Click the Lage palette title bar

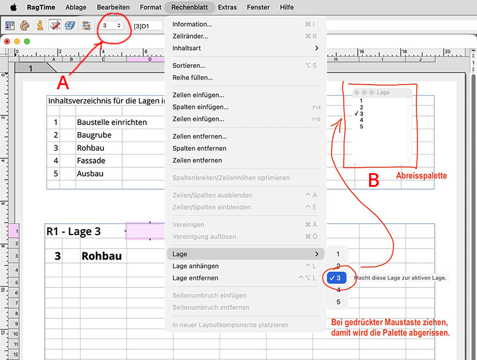(382, 92)
